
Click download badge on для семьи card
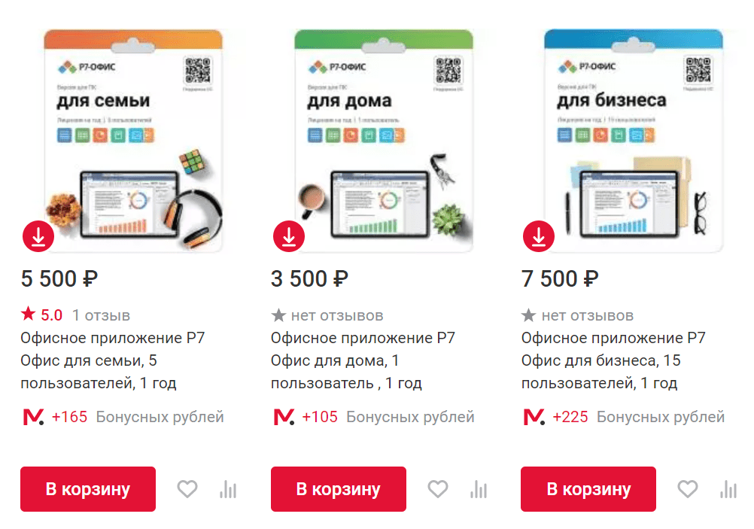38,236
